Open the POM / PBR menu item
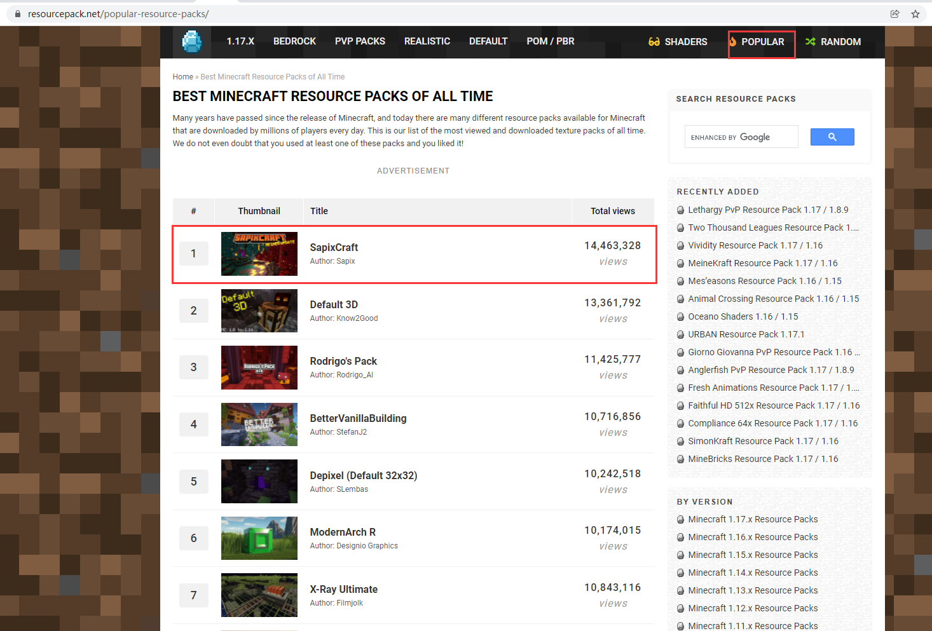The width and height of the screenshot is (932, 631). [x=551, y=41]
